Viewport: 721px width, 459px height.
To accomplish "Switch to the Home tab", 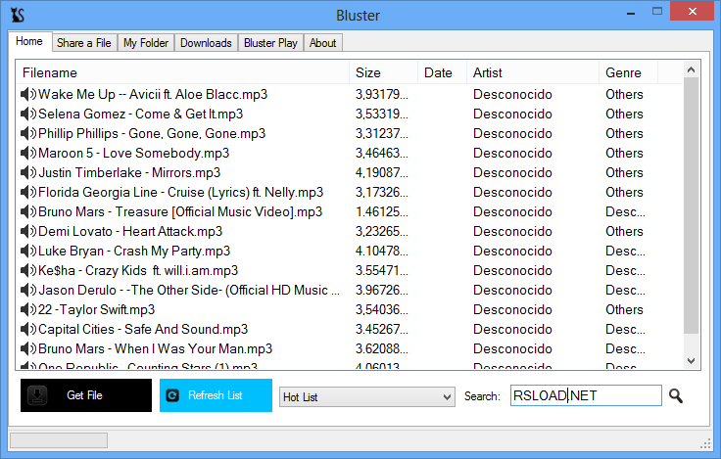I will [29, 41].
